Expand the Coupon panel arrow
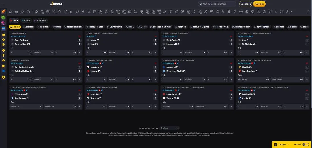 click(288, 145)
